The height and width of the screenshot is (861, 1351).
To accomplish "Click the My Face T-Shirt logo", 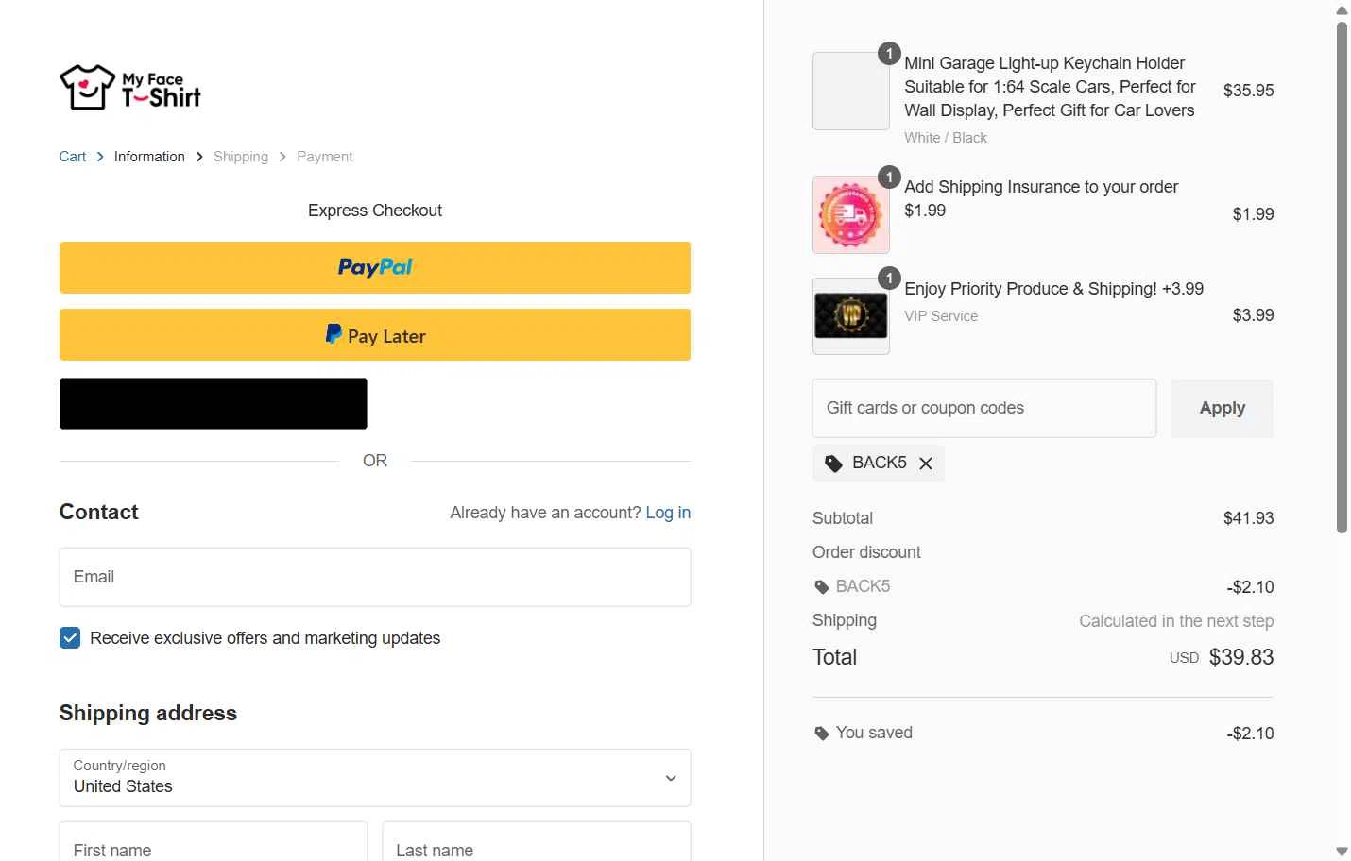I will 130,88.
